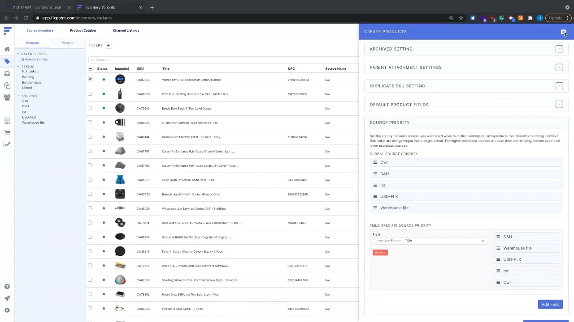The image size is (574, 322).
Task: Switch to Source Inventory tab
Action: pyautogui.click(x=40, y=30)
